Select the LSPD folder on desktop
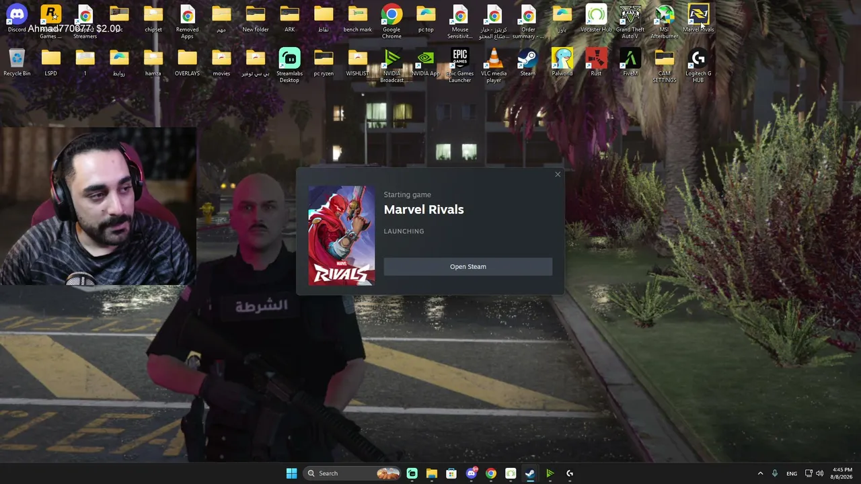The height and width of the screenshot is (484, 861). (x=51, y=62)
